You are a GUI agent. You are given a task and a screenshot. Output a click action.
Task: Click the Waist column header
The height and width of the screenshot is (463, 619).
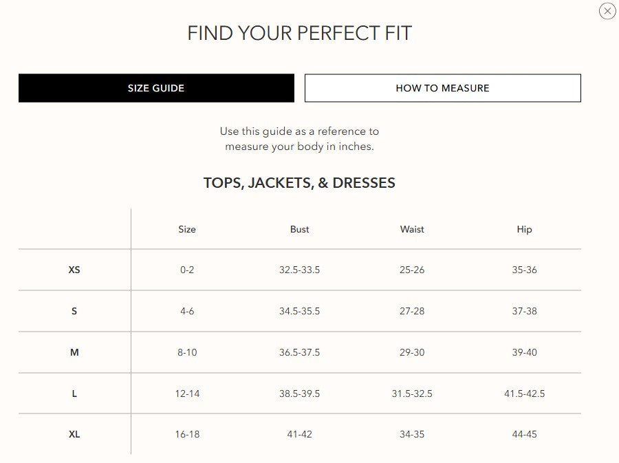[x=412, y=229]
